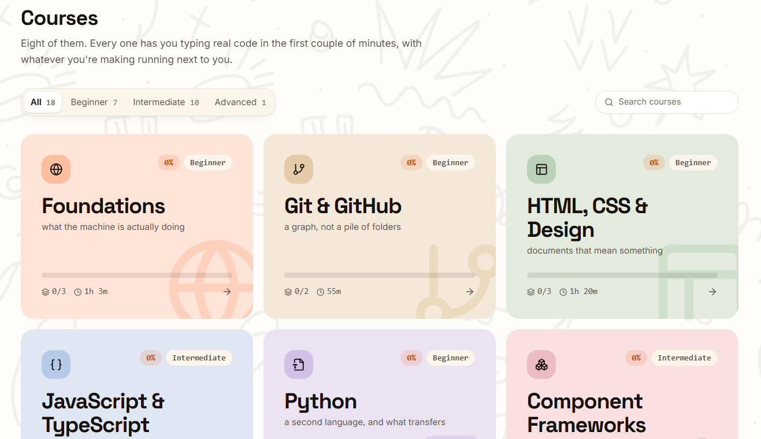The height and width of the screenshot is (439, 761).
Task: Click the layout icon on HTML, CSS & Design card
Action: pyautogui.click(x=541, y=169)
